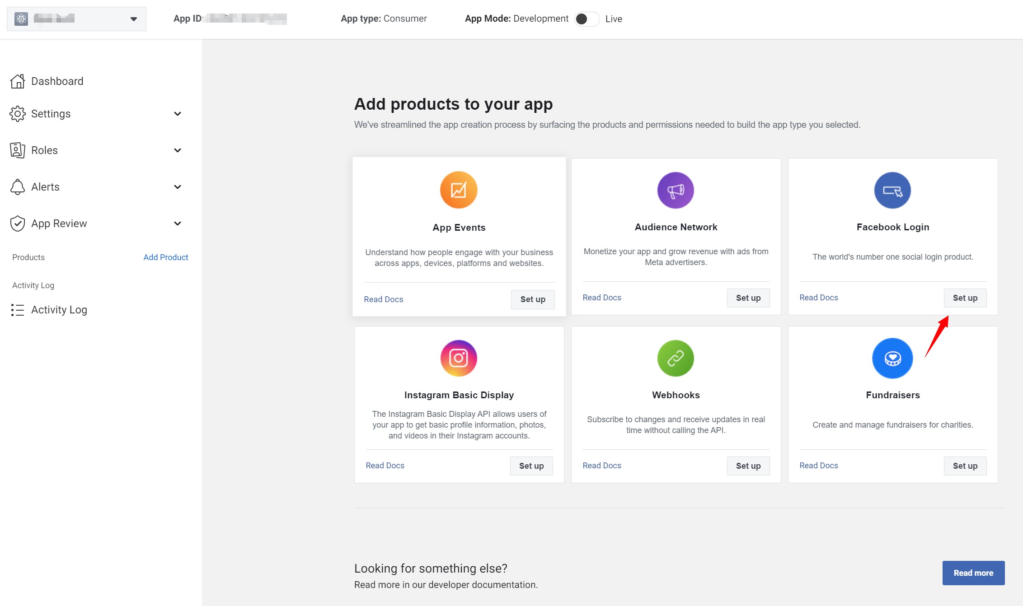Click the Webhooks green link icon

point(676,358)
